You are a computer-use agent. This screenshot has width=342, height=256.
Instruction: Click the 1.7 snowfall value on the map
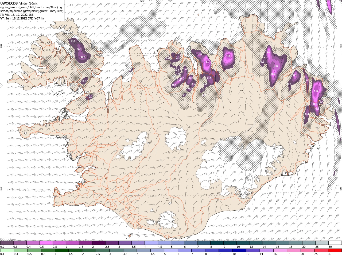tap(208, 62)
